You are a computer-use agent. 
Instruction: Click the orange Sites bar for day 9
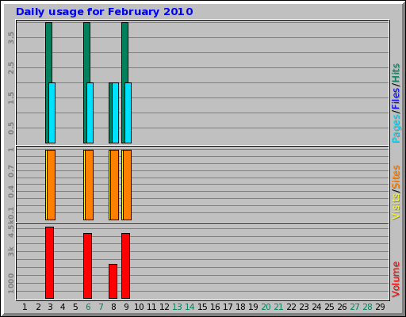coord(128,185)
